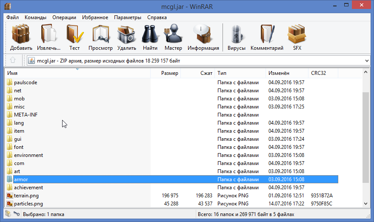Open the Найти (Find) binoculars tool
The image size is (374, 222).
[150, 37]
